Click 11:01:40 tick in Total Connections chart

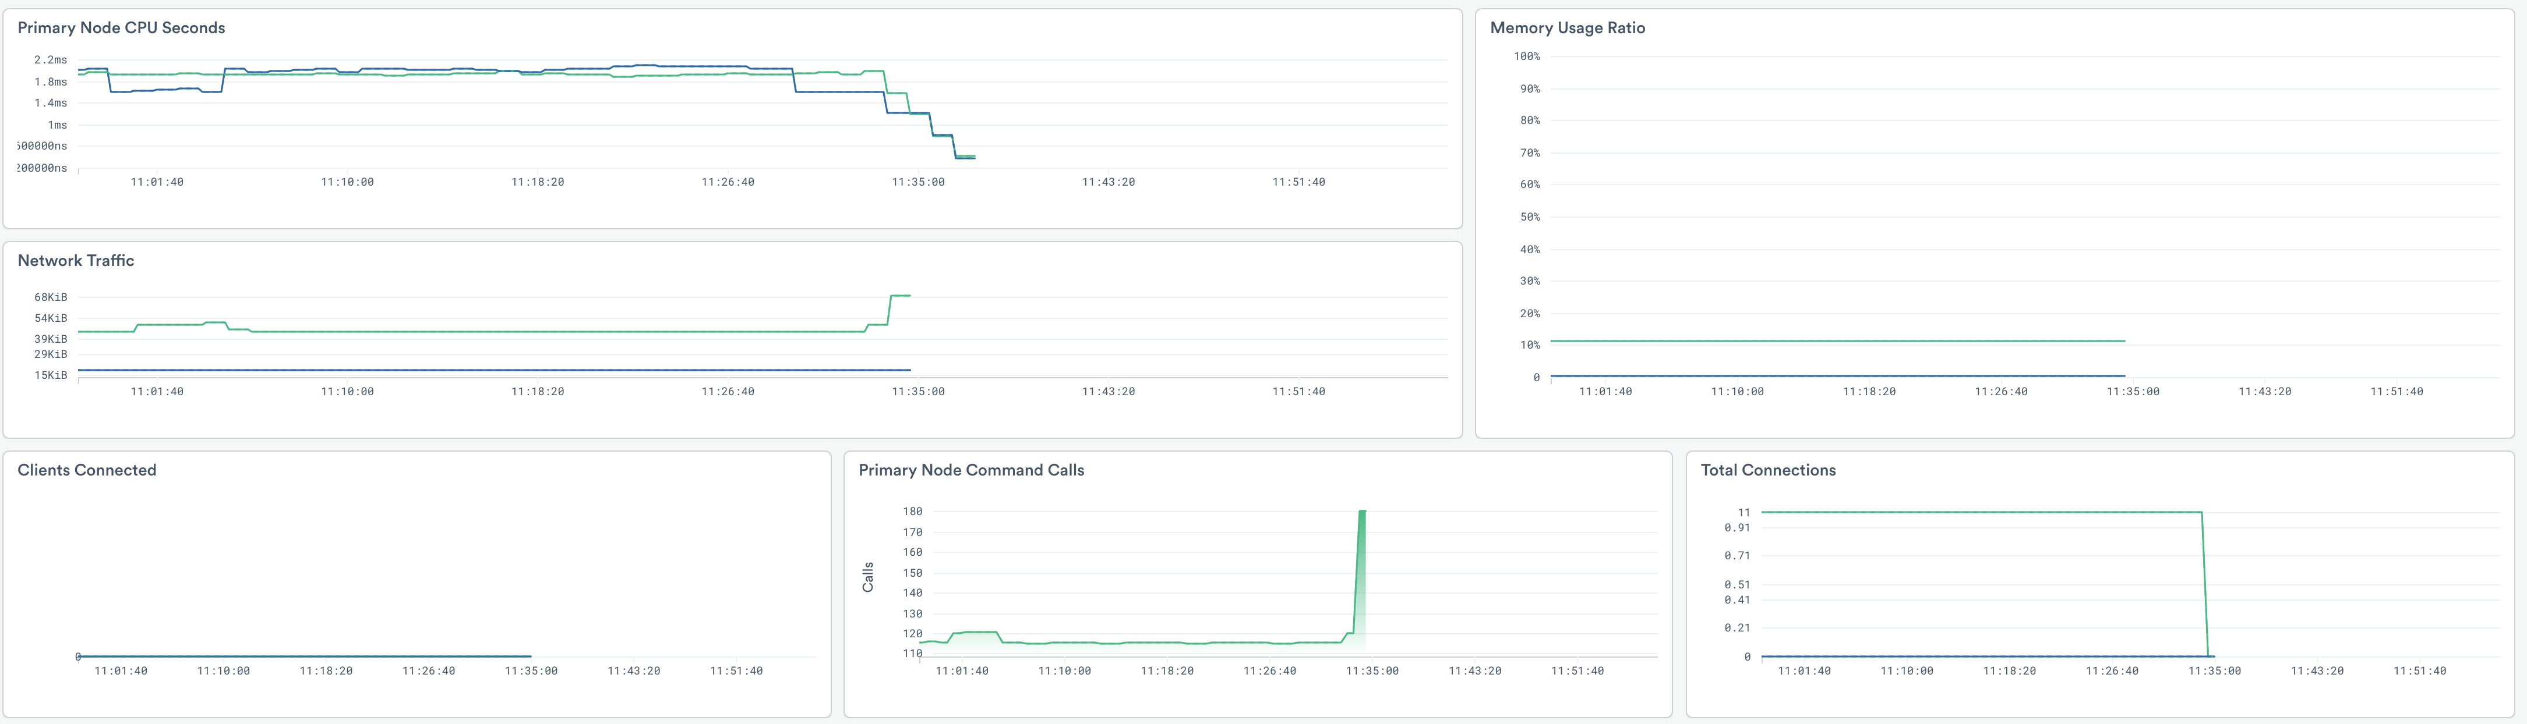1804,671
